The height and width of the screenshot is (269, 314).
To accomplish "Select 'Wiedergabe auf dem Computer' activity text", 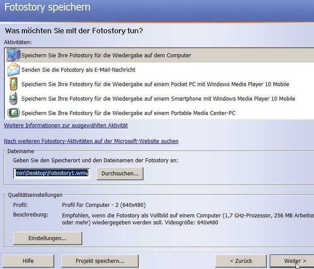I will coord(106,56).
